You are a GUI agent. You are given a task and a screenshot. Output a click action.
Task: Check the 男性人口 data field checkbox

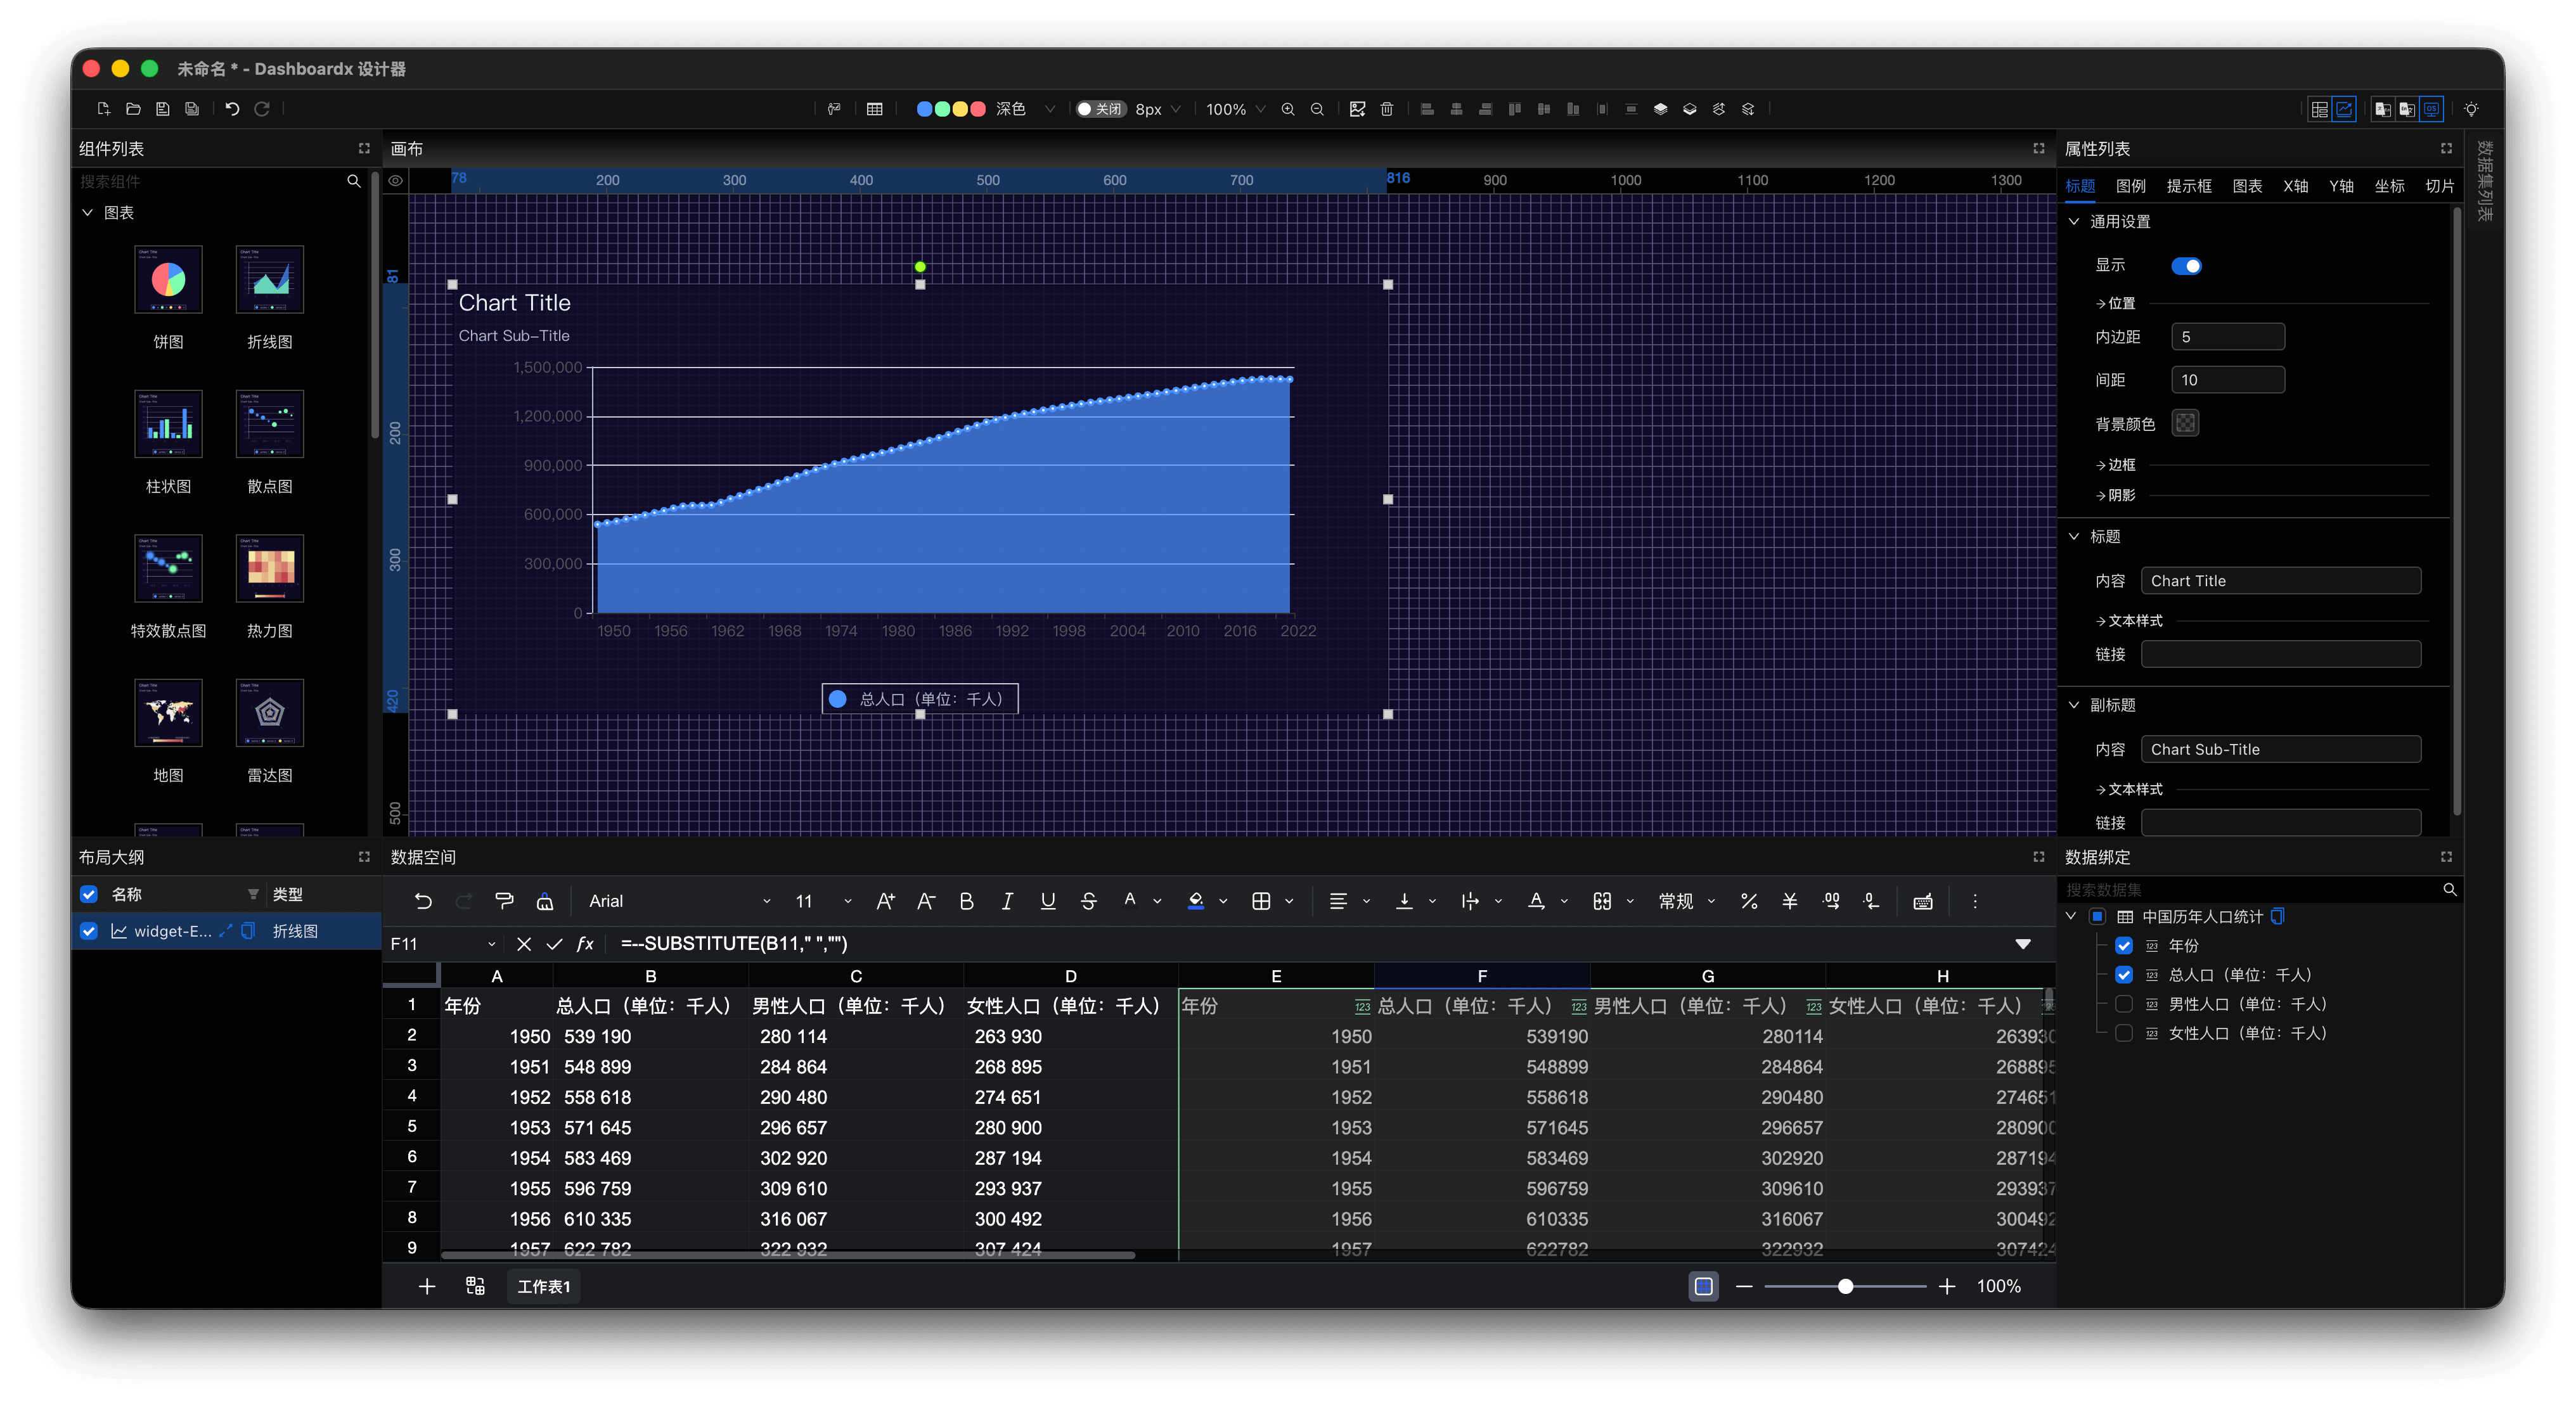click(2124, 1004)
